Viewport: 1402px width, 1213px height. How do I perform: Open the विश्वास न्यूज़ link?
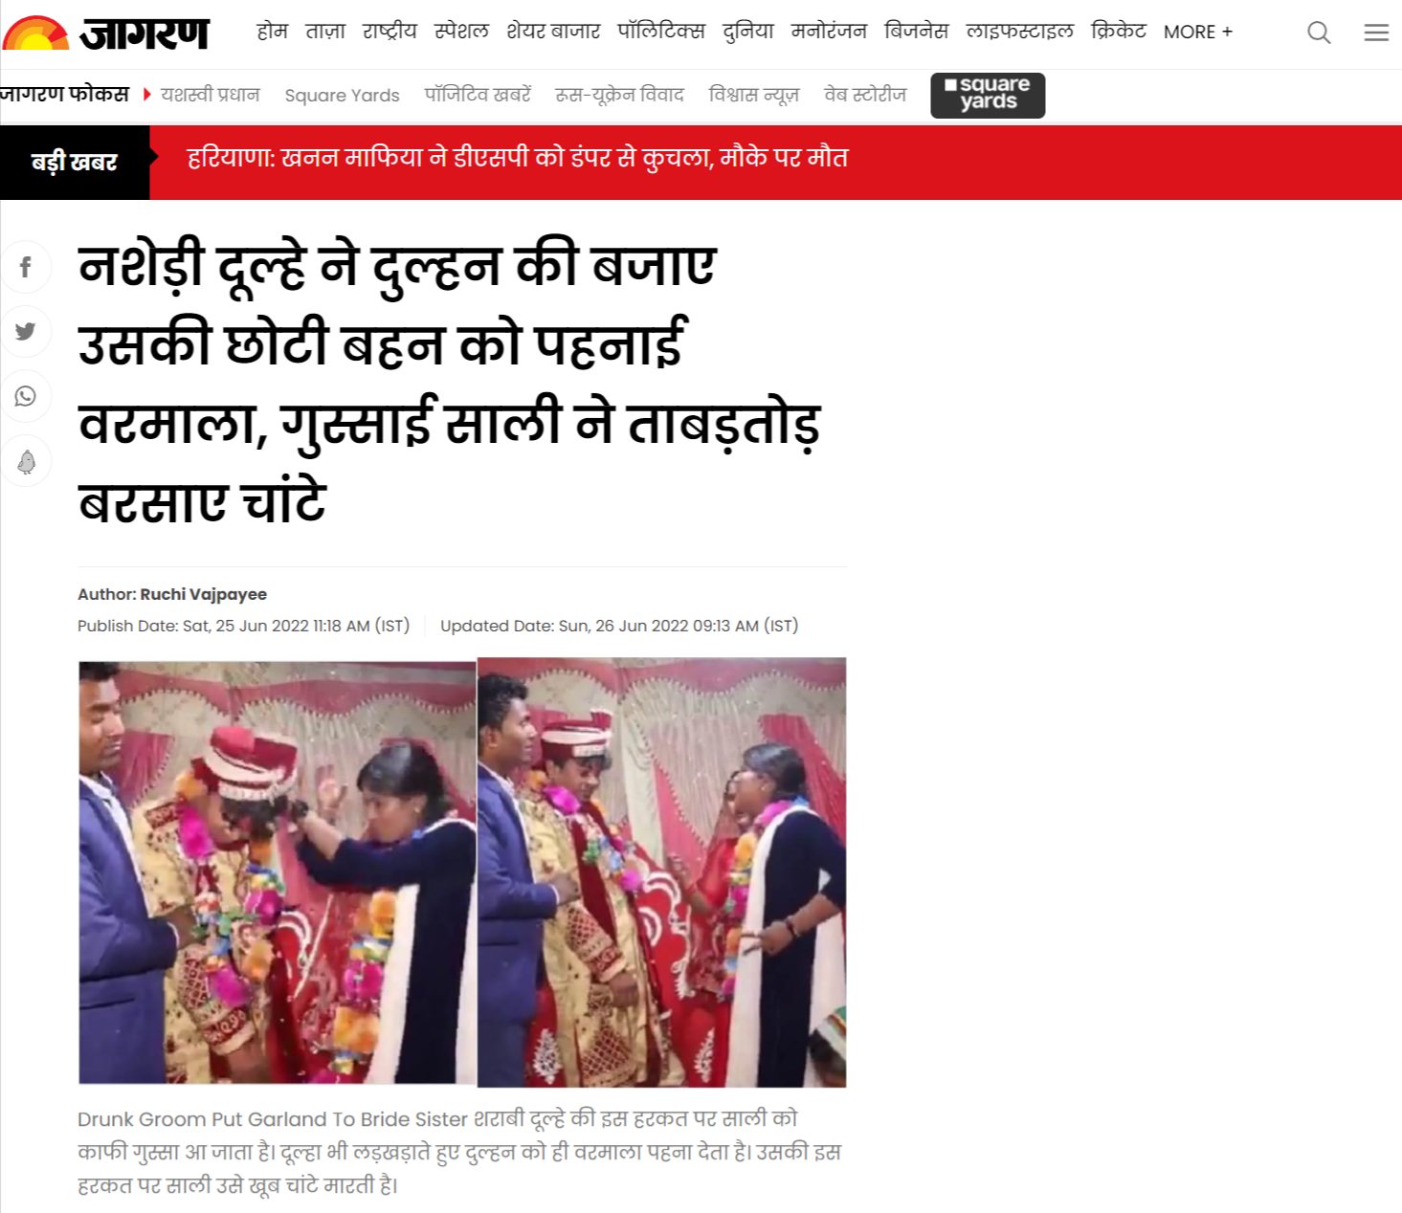[x=753, y=95]
